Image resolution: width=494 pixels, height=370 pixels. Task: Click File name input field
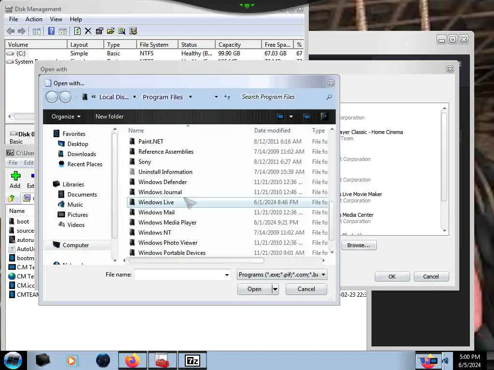(x=179, y=275)
